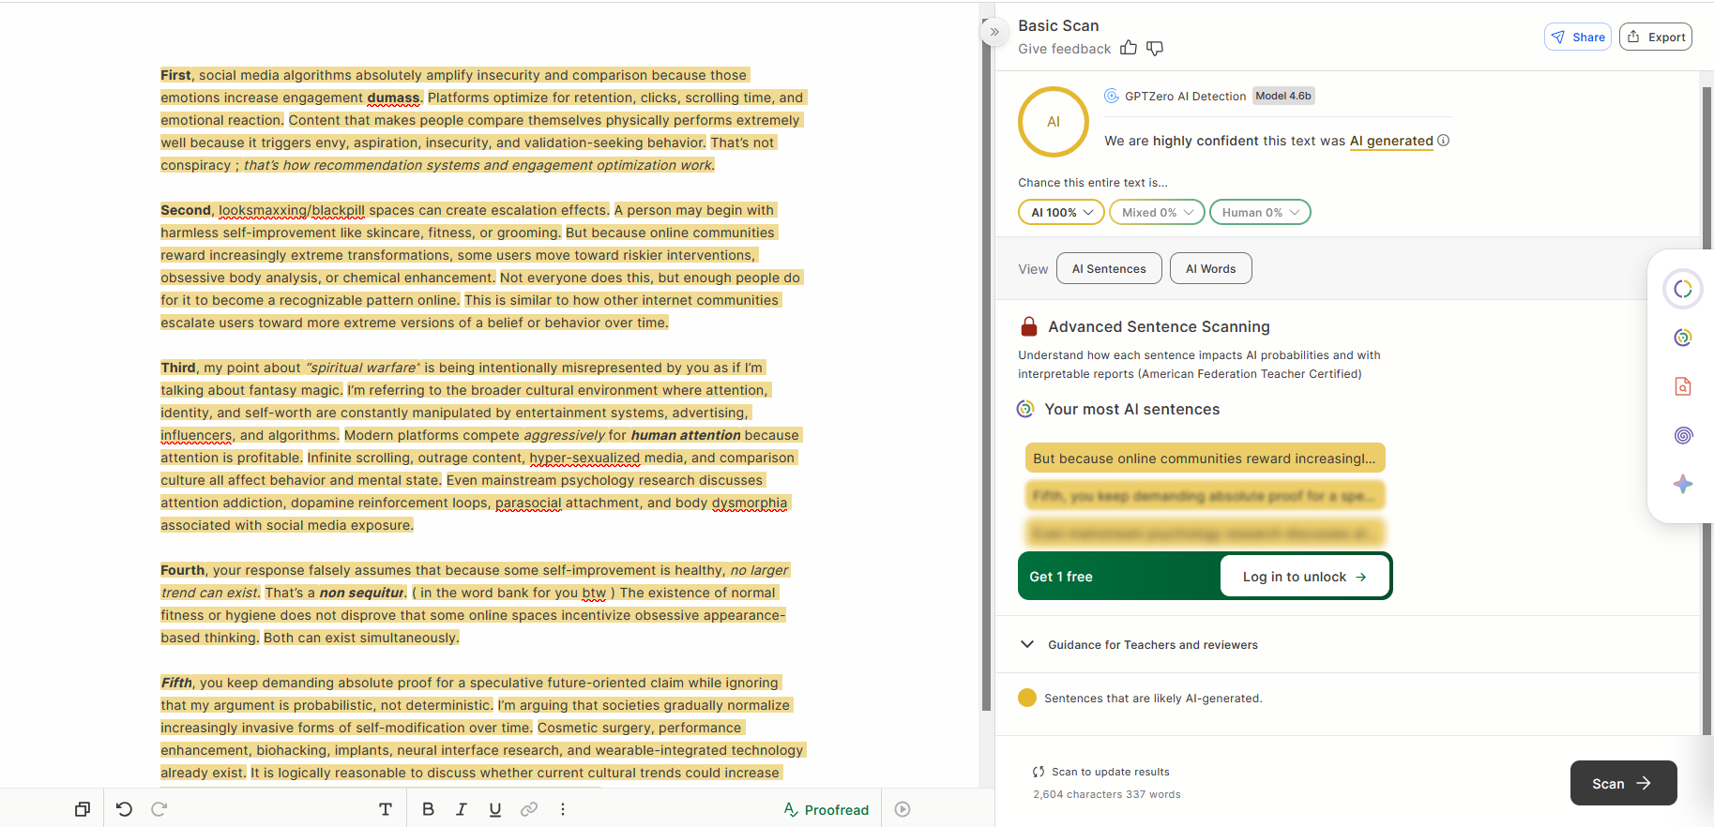Click the copy document icon
Viewport: 1714px width, 827px height.
pos(83,809)
